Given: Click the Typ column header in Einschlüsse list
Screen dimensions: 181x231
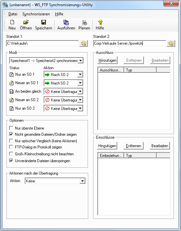Looking at the screenshot, I should tap(140, 155).
